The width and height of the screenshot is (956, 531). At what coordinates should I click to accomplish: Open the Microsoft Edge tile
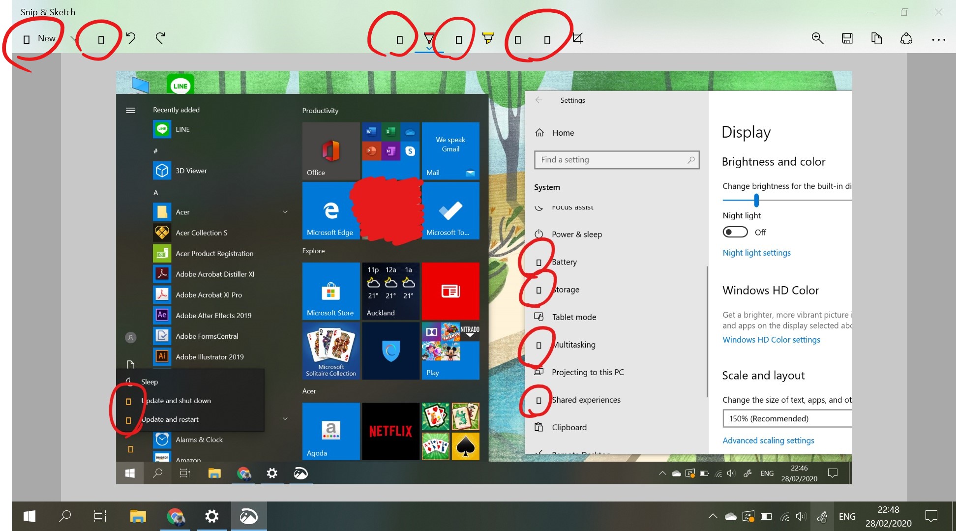pos(331,211)
